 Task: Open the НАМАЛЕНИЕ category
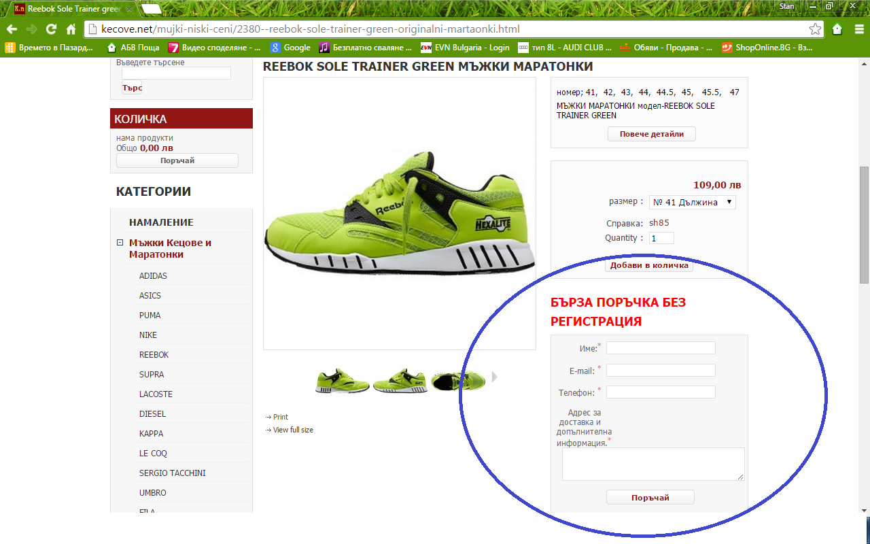(x=161, y=222)
